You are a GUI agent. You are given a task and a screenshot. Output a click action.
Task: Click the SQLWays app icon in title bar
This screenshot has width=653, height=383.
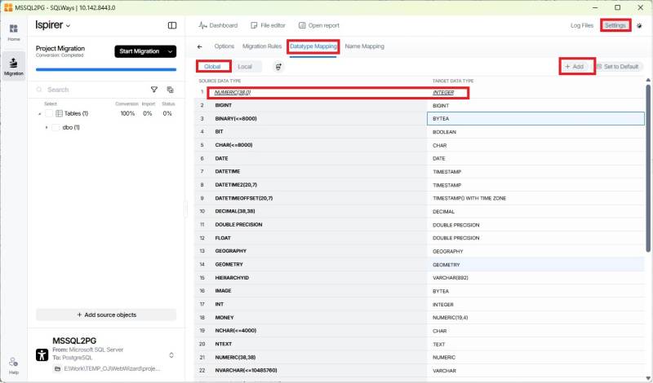coord(8,7)
